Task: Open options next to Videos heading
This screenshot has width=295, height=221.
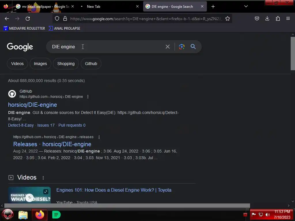Action: 43,178
